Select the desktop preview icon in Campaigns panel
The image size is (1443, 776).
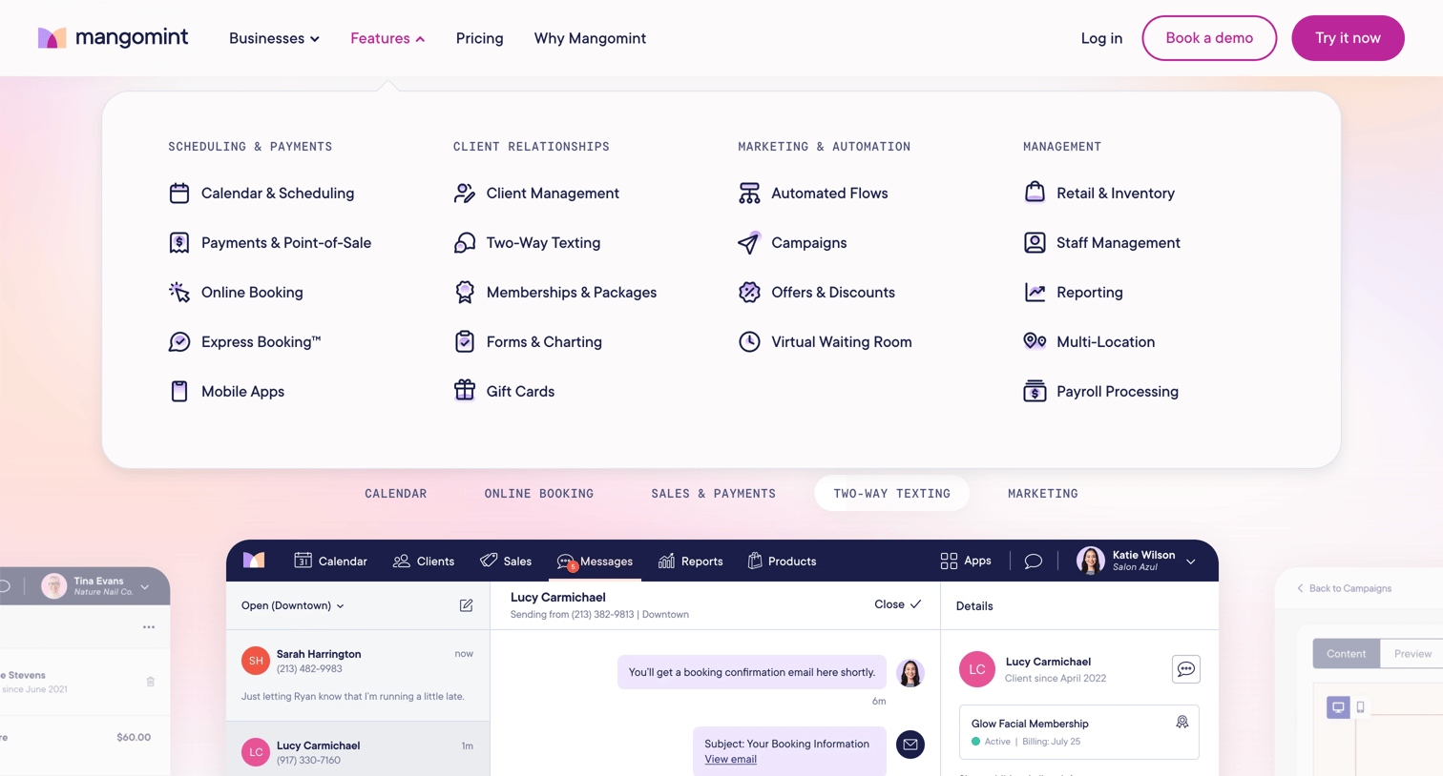click(1338, 707)
